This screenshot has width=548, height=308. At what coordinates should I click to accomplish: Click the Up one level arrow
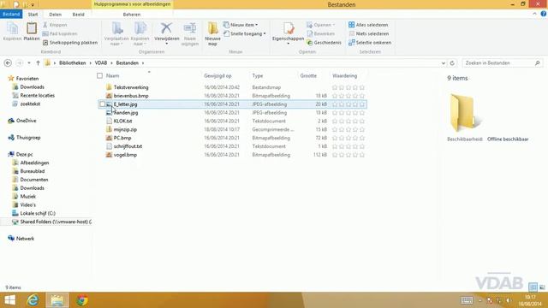coord(38,62)
